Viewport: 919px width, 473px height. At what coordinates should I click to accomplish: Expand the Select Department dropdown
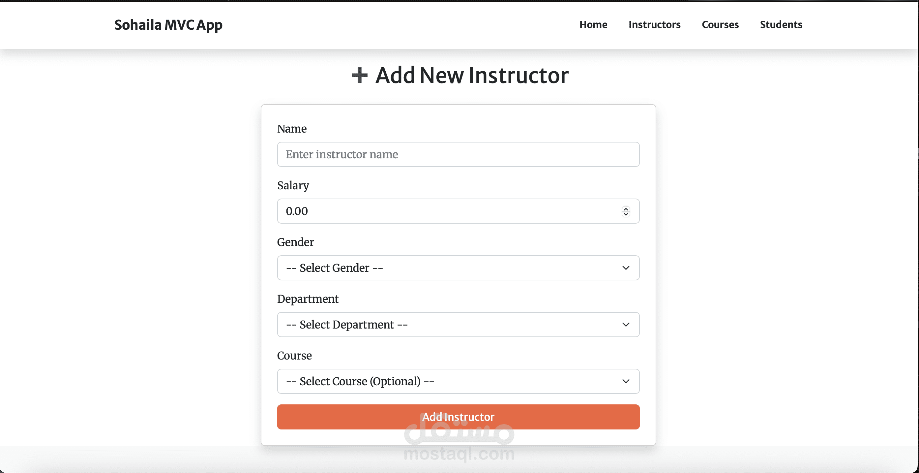[458, 325]
